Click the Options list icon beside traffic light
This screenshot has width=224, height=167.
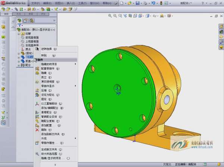166,3
